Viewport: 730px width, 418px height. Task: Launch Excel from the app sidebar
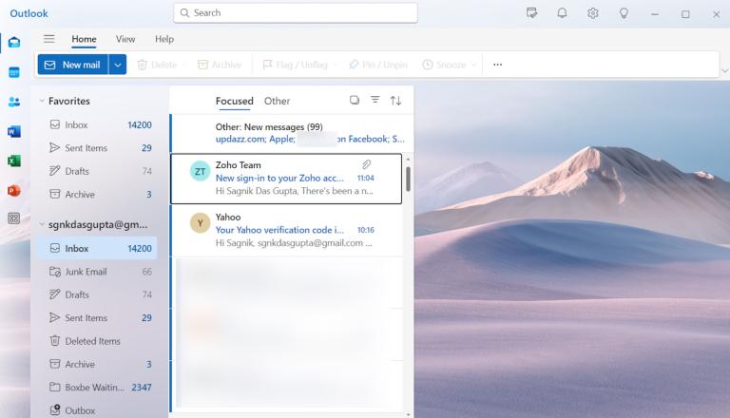(x=14, y=161)
